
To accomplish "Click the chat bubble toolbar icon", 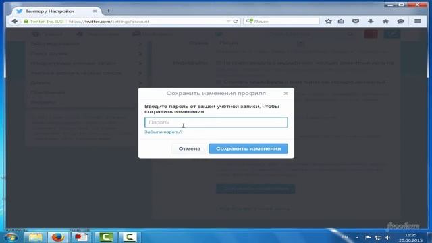I will point(400,21).
